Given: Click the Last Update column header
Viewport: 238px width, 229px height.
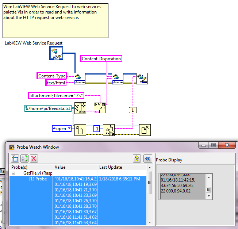Looking at the screenshot, I should (122, 167).
